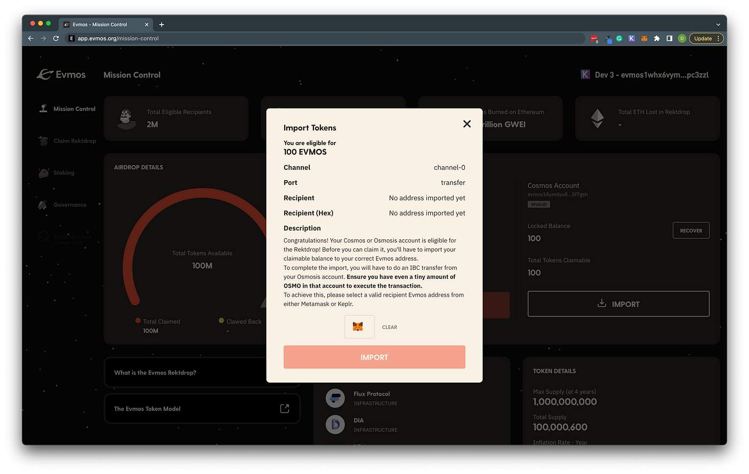Open the MetaMask extension in toolbar

644,38
